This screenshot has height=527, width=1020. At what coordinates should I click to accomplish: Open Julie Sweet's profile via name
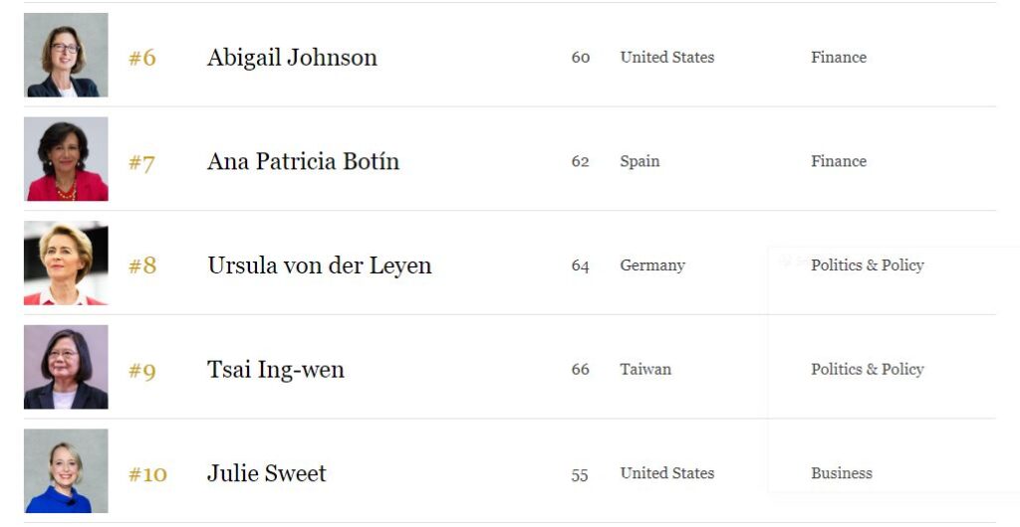tap(267, 473)
